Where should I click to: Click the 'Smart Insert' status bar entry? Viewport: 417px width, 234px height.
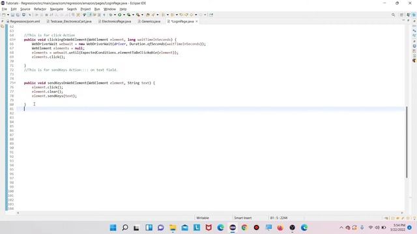243,218
